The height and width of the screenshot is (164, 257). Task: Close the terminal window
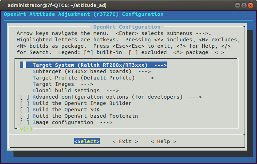(x=250, y=5)
